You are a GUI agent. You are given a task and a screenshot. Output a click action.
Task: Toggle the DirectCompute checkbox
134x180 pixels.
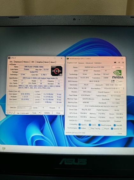[x=99, y=125]
